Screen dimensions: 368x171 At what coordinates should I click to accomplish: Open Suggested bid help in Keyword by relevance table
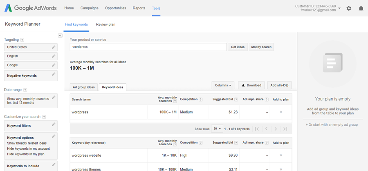point(236,143)
